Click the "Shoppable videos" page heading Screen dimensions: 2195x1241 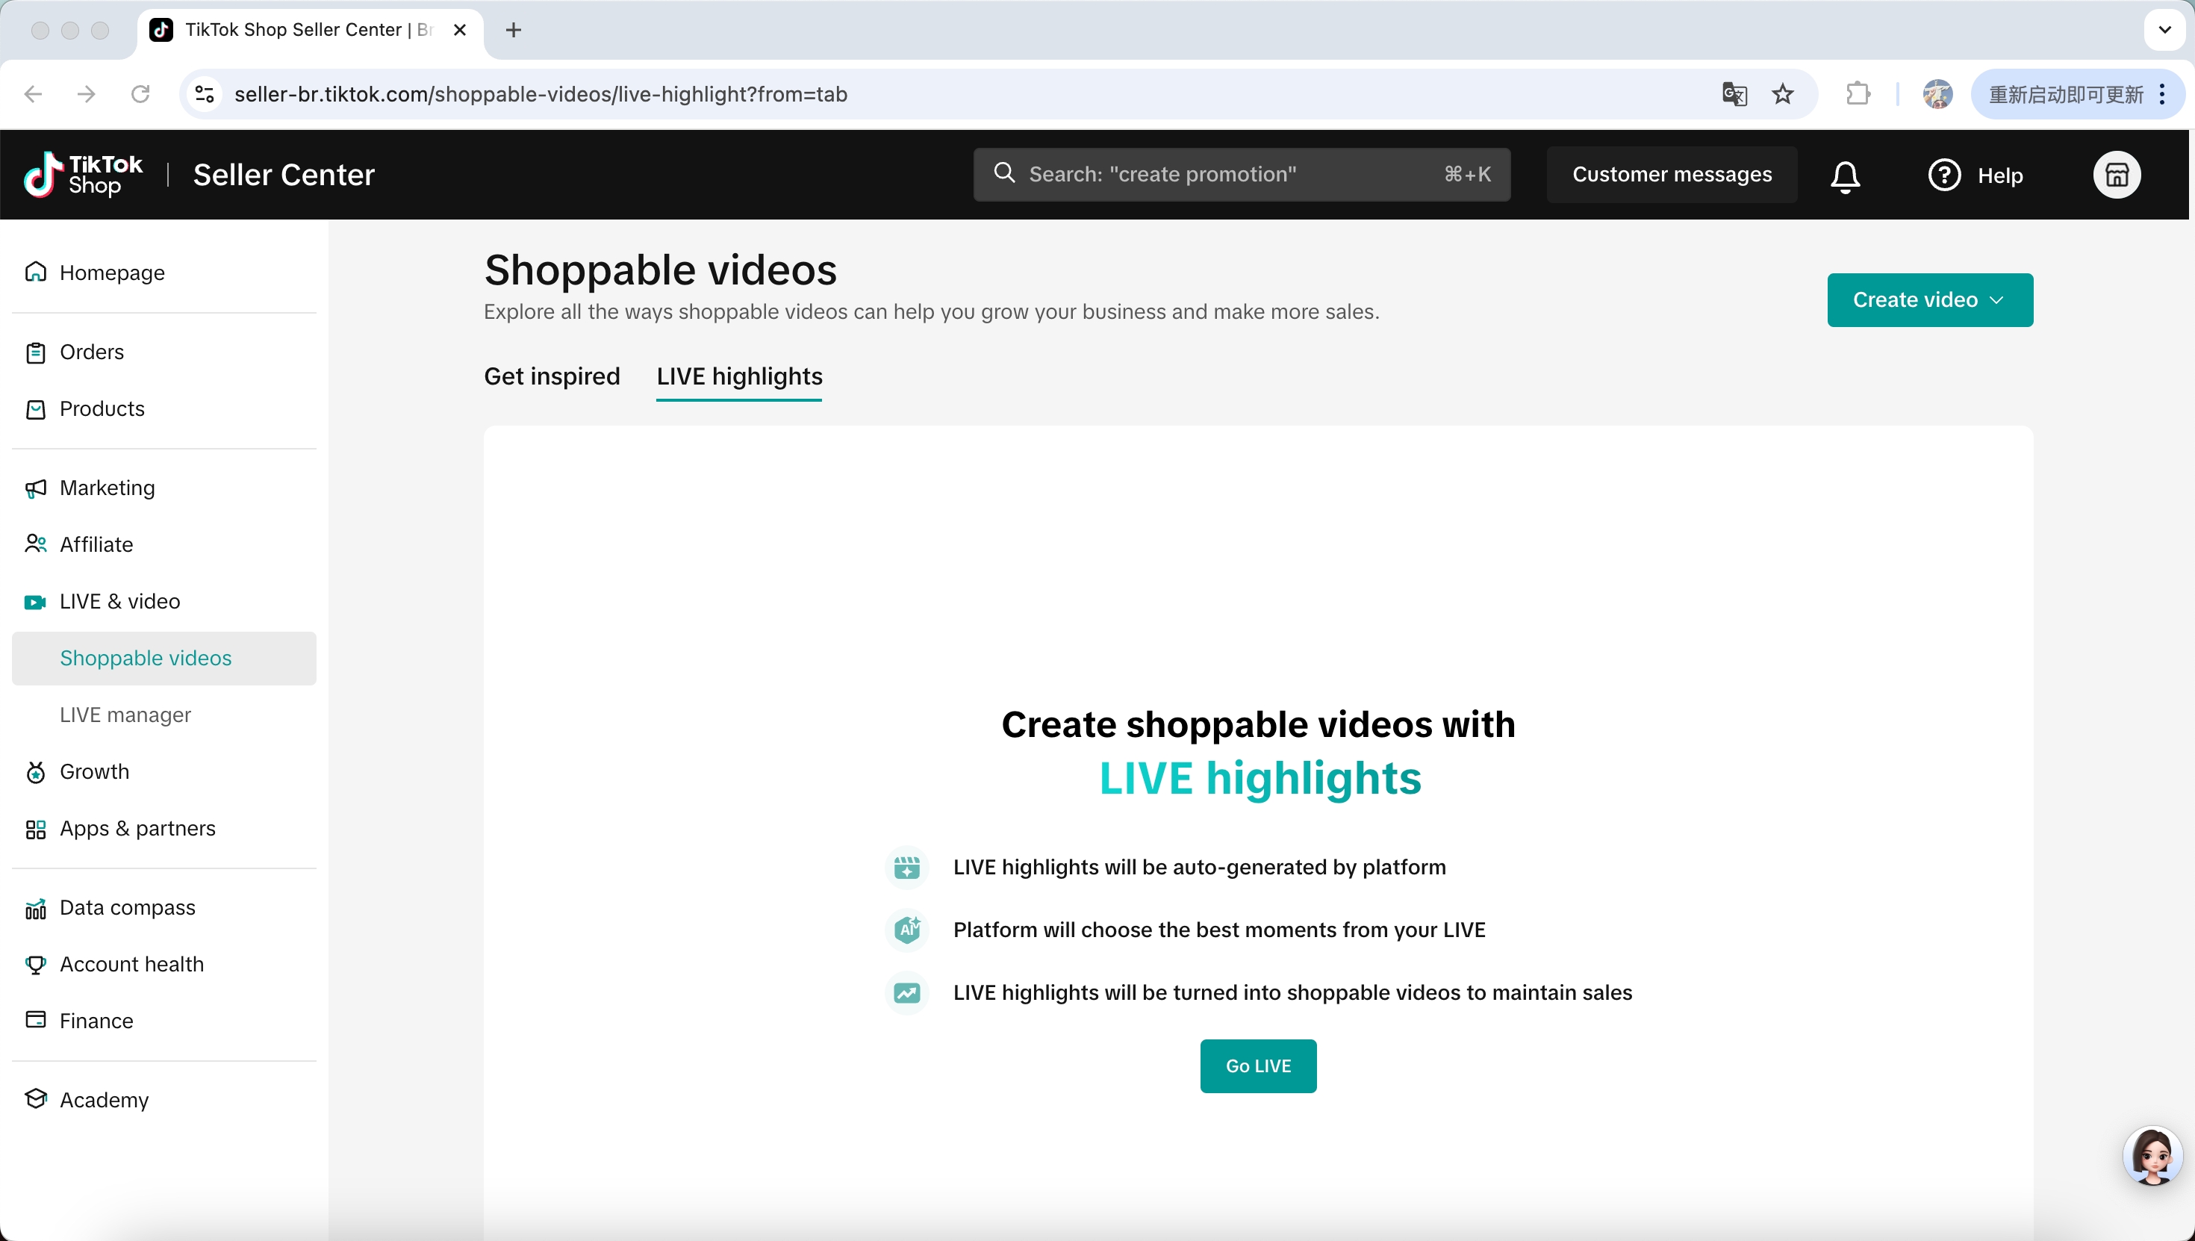pyautogui.click(x=661, y=270)
